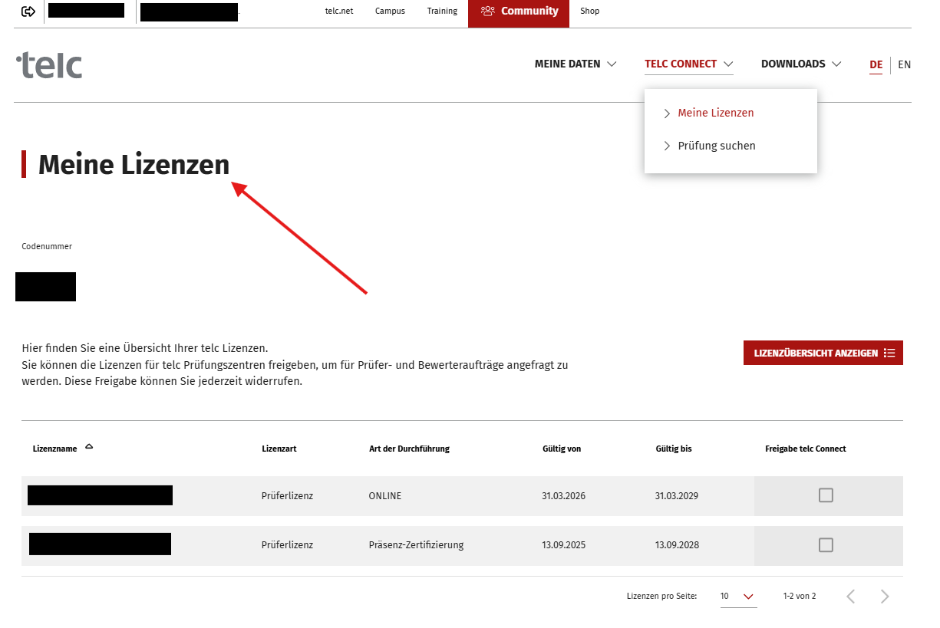This screenshot has height=628, width=940.
Task: Enable Freigabe checkbox for Präsenz-Zertifizierung license
Action: click(826, 545)
